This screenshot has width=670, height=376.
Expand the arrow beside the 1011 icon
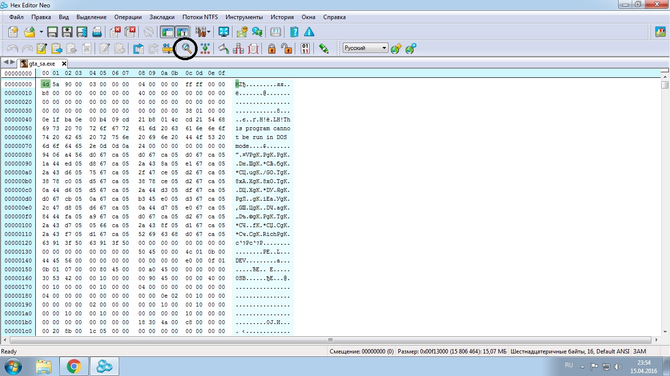coord(209,32)
